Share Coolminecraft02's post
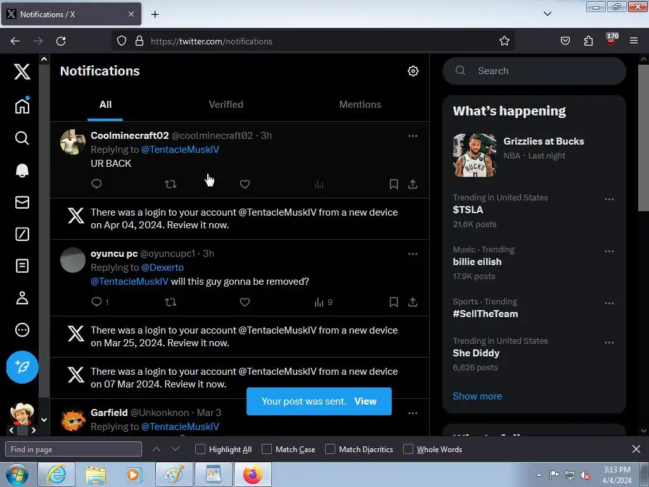 [x=413, y=184]
